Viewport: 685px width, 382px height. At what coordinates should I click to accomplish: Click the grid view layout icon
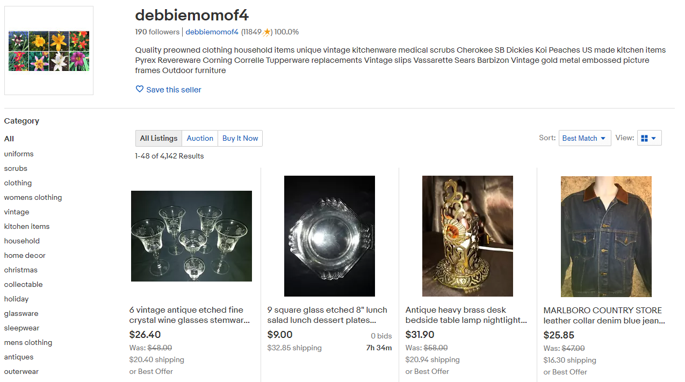pos(645,138)
